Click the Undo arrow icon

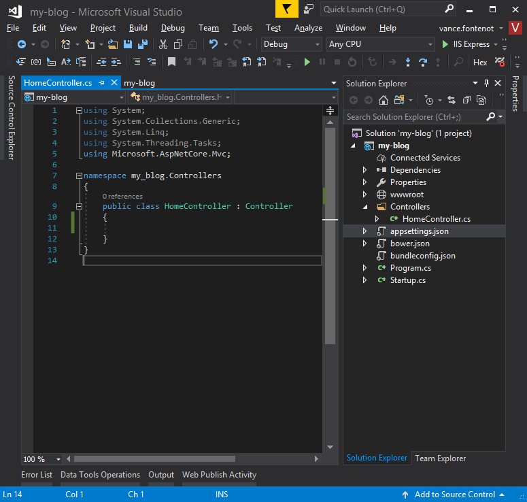pyautogui.click(x=214, y=44)
